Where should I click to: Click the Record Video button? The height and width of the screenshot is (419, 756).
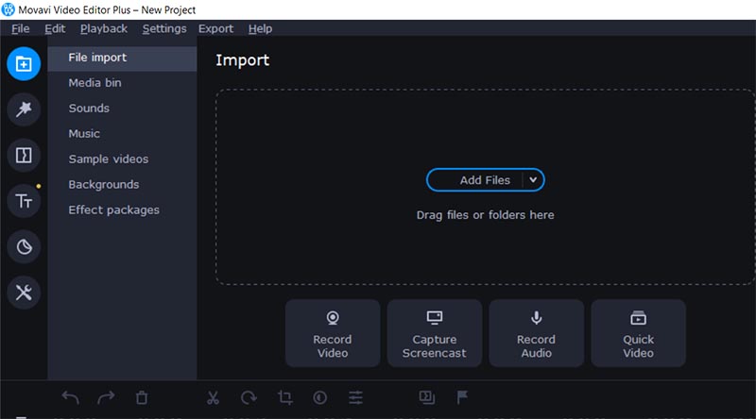(333, 333)
